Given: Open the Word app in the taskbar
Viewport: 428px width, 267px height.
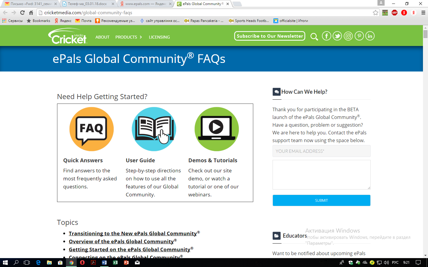Looking at the screenshot, I should (104, 263).
